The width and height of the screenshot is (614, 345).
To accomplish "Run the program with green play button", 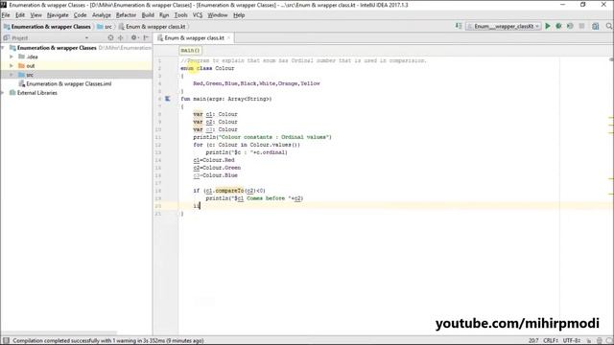I will click(548, 26).
